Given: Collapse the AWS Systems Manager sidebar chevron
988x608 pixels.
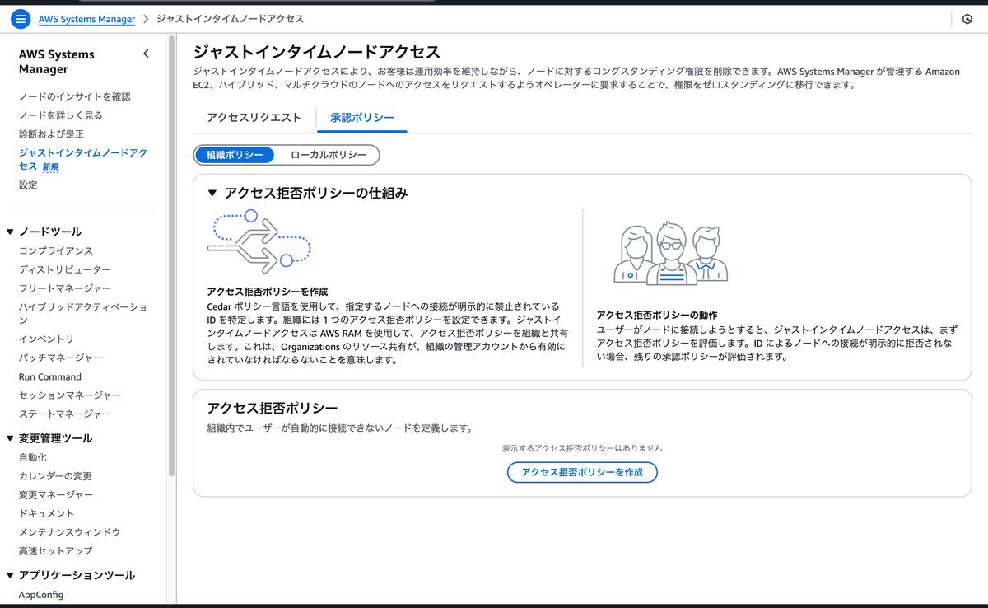Looking at the screenshot, I should click(x=147, y=54).
